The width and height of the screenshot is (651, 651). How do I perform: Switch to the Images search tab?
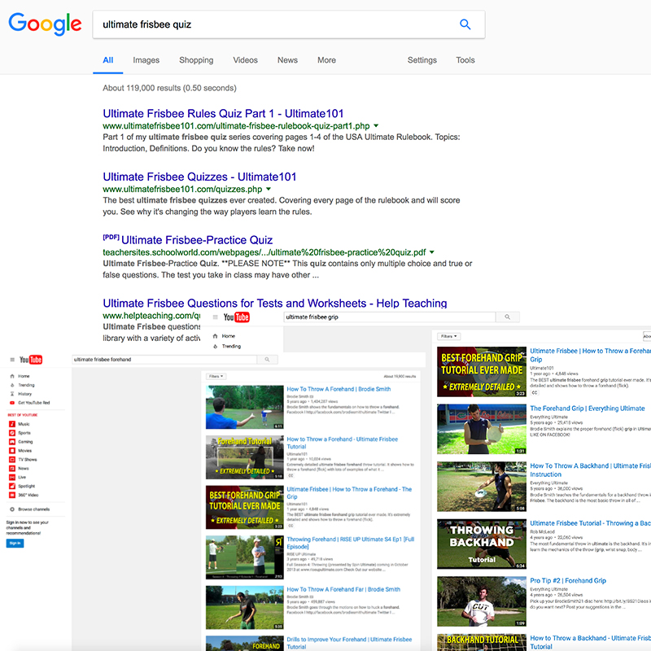tap(146, 60)
